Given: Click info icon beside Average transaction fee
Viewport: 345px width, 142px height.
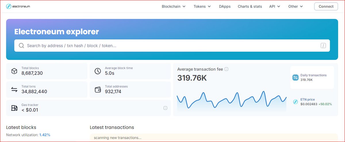Looking at the screenshot, I should pos(227,69).
